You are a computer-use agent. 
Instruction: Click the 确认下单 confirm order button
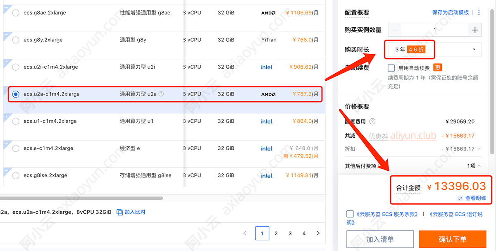(x=452, y=239)
